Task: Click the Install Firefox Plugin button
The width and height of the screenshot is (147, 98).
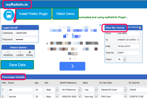Action: [x=33, y=14]
